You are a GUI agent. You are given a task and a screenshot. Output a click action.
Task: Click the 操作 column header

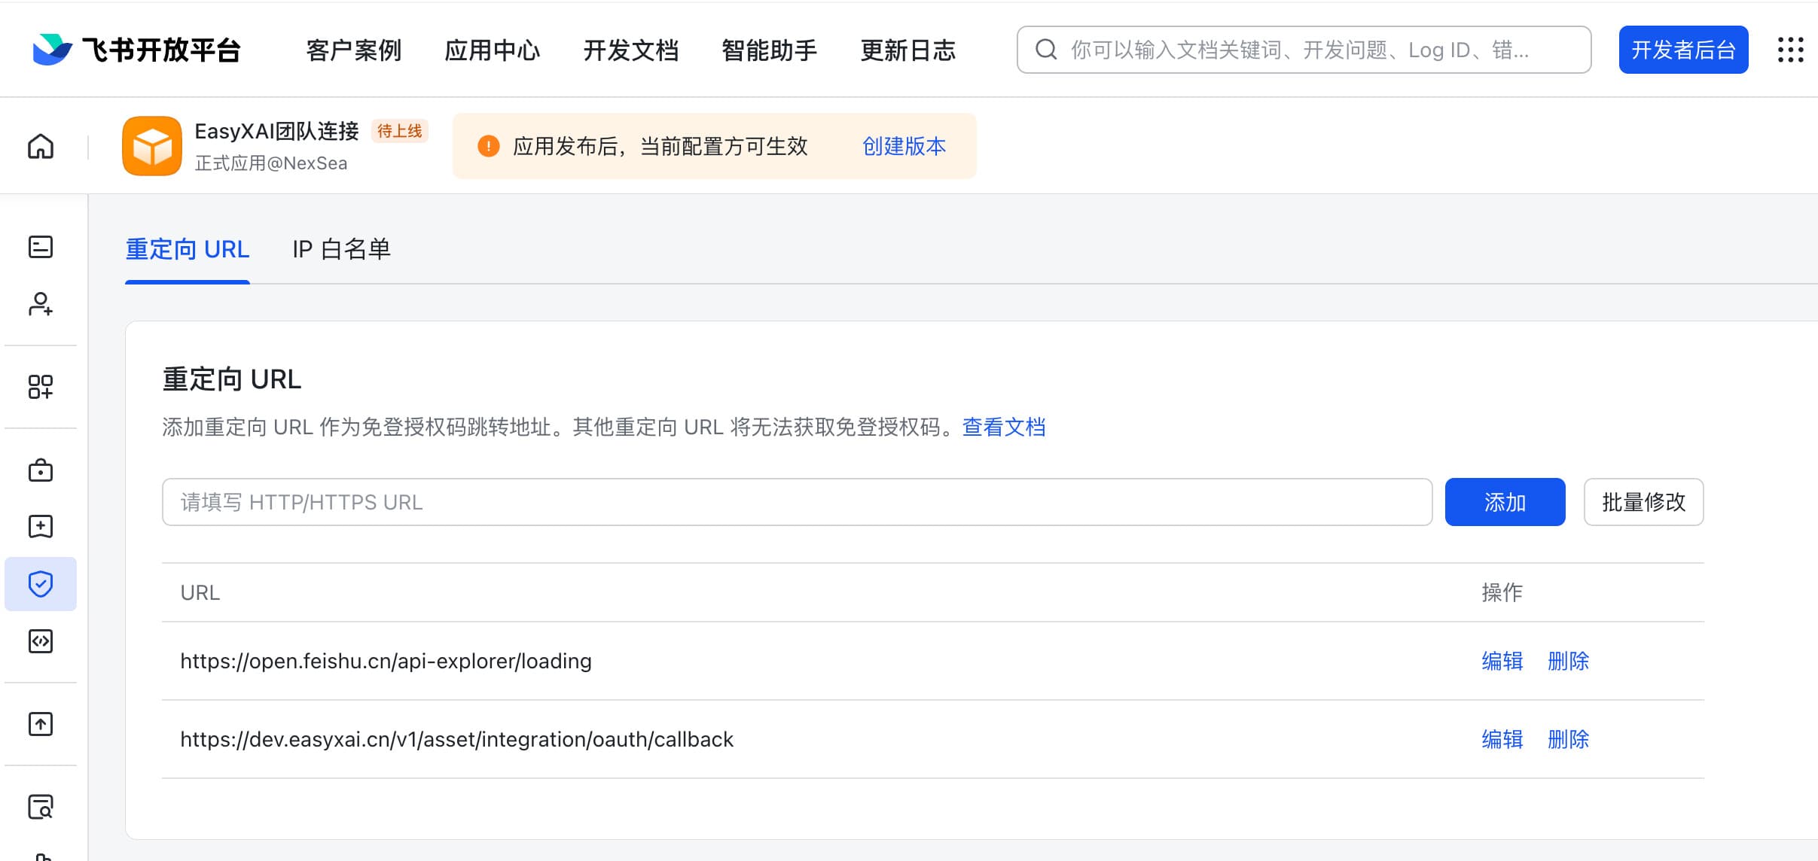click(1502, 592)
